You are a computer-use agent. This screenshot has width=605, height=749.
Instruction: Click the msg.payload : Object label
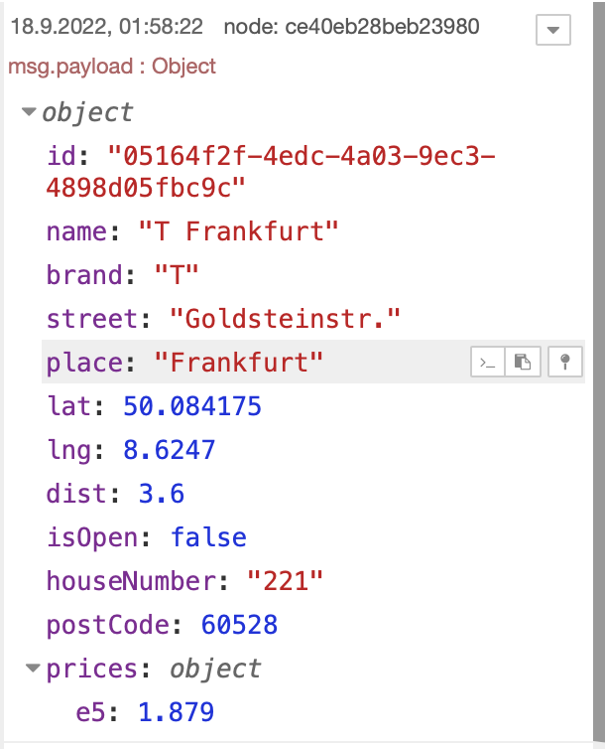pos(111,67)
